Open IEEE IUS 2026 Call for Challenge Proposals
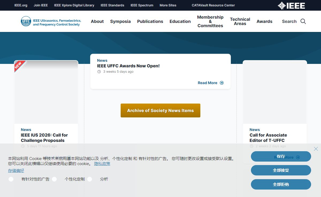 pyautogui.click(x=44, y=138)
